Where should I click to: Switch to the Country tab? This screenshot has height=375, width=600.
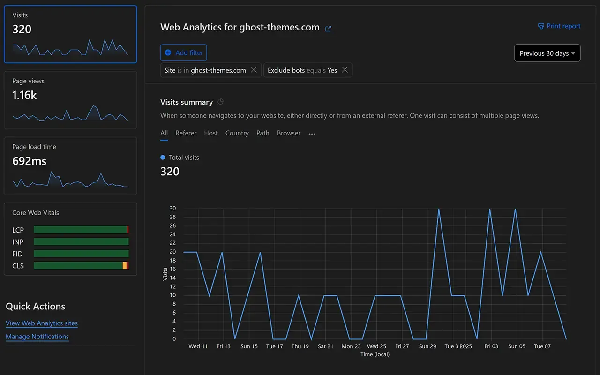[x=237, y=133]
